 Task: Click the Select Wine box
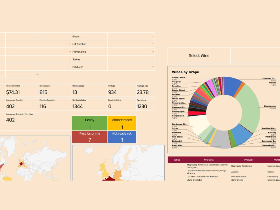[x=199, y=55]
